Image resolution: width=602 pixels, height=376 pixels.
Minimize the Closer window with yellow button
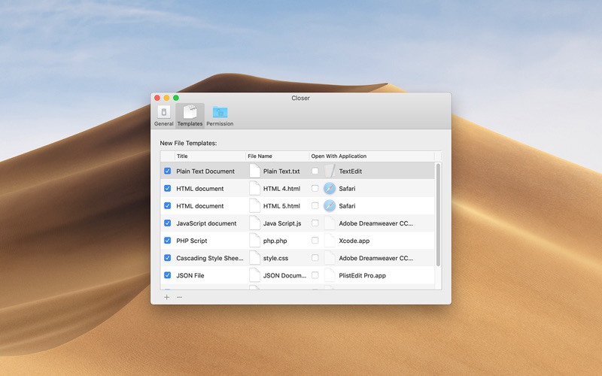coord(166,98)
